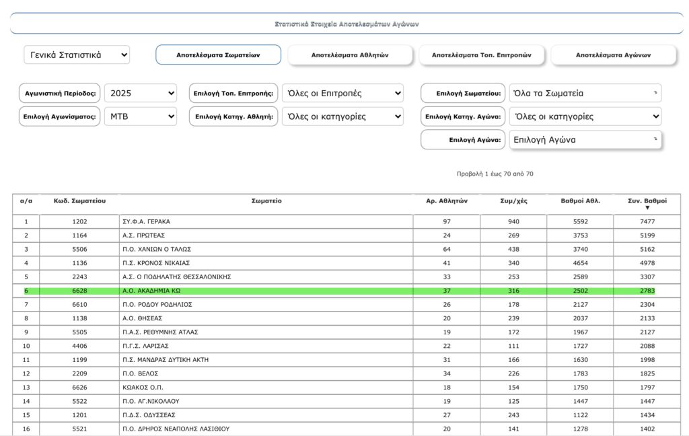Select the Π.Ο. ΧΑΝΙΩΝ Ο ΤΑΛΩΣ row

266,249
